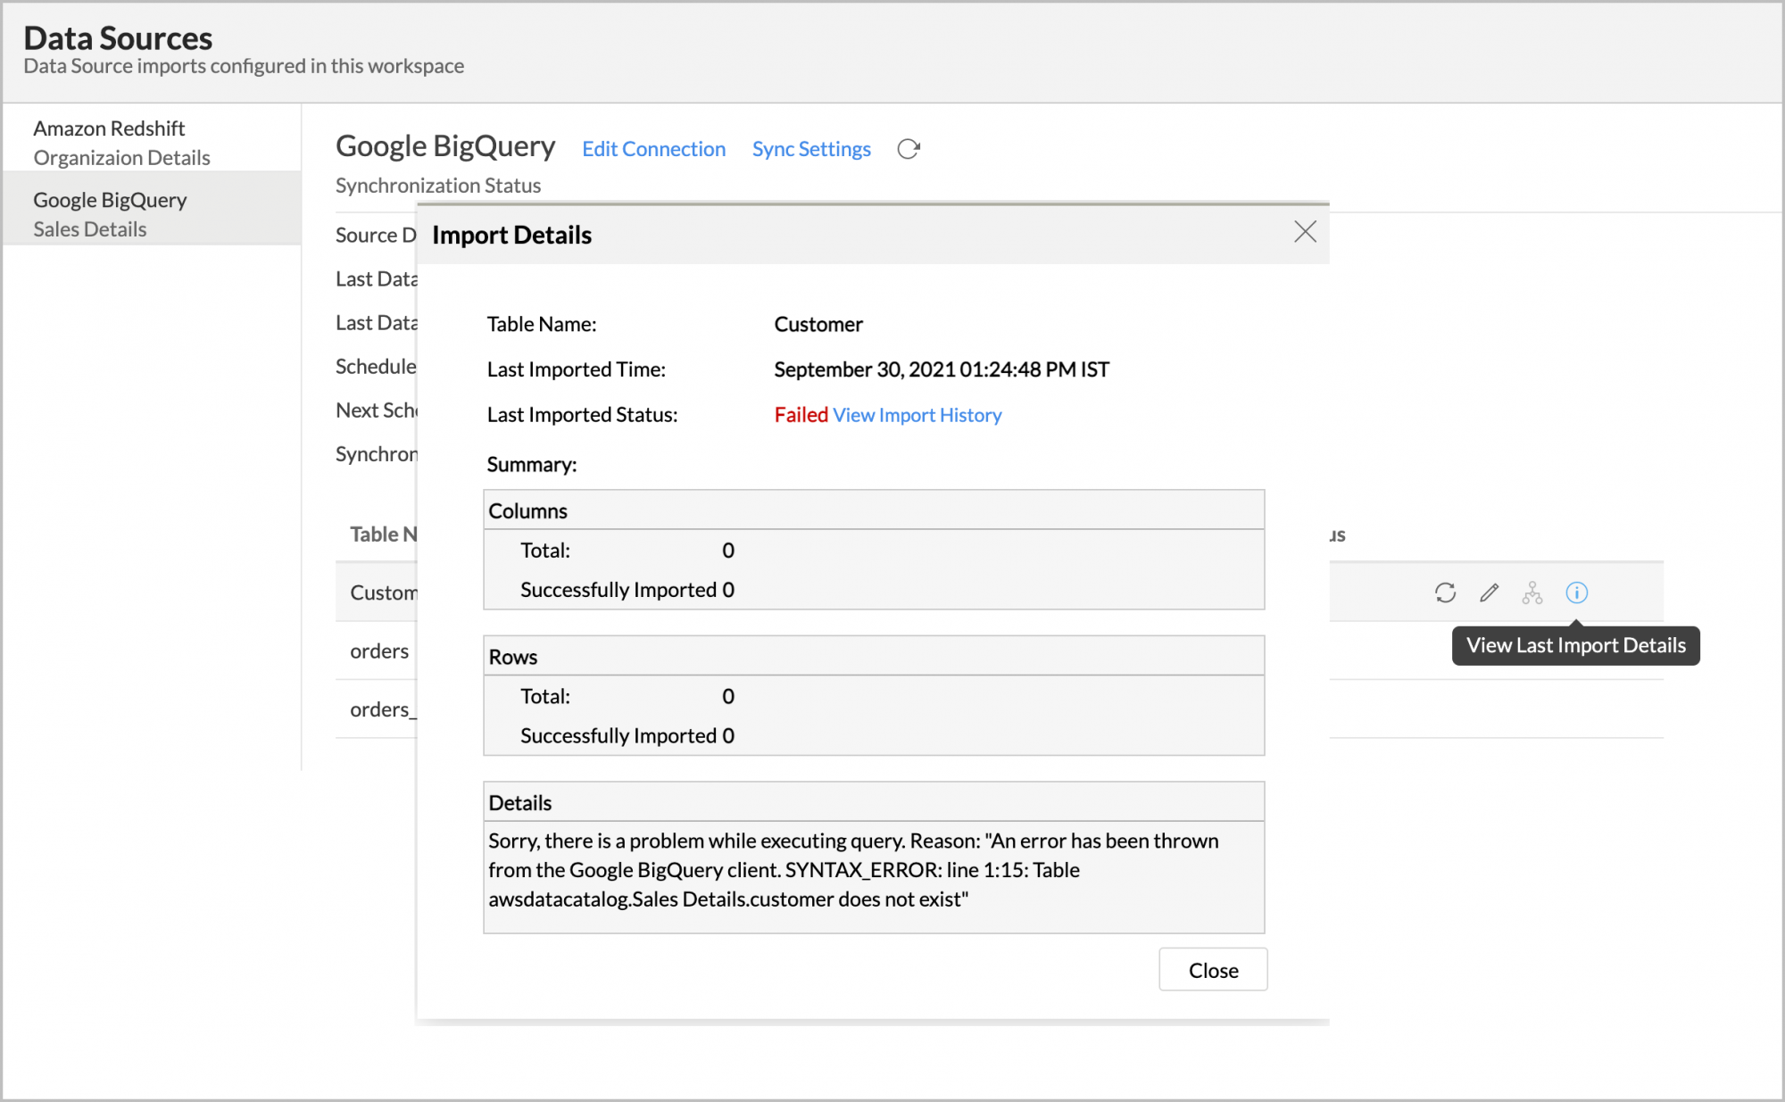The height and width of the screenshot is (1102, 1785).
Task: Click the Synchronization Status label
Action: coord(438,186)
